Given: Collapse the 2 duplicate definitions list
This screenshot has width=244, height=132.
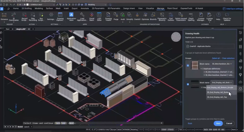Looking at the screenshot, I should tap(201, 69).
